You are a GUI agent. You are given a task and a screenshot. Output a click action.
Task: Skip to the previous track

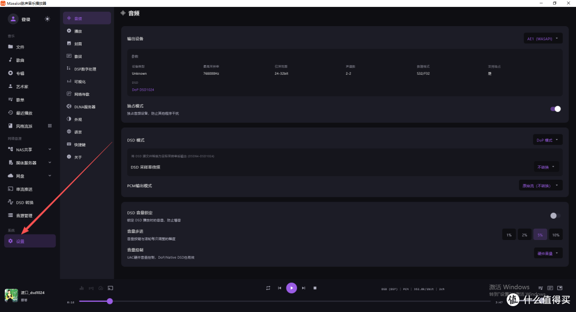click(279, 288)
